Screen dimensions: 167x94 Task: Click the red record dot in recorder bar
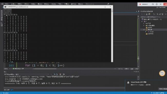click(x=140, y=4)
